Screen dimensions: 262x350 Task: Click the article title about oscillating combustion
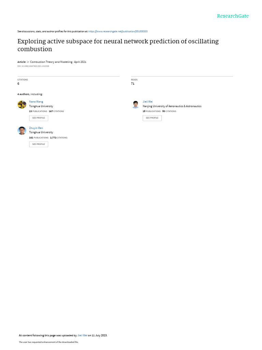pos(118,45)
